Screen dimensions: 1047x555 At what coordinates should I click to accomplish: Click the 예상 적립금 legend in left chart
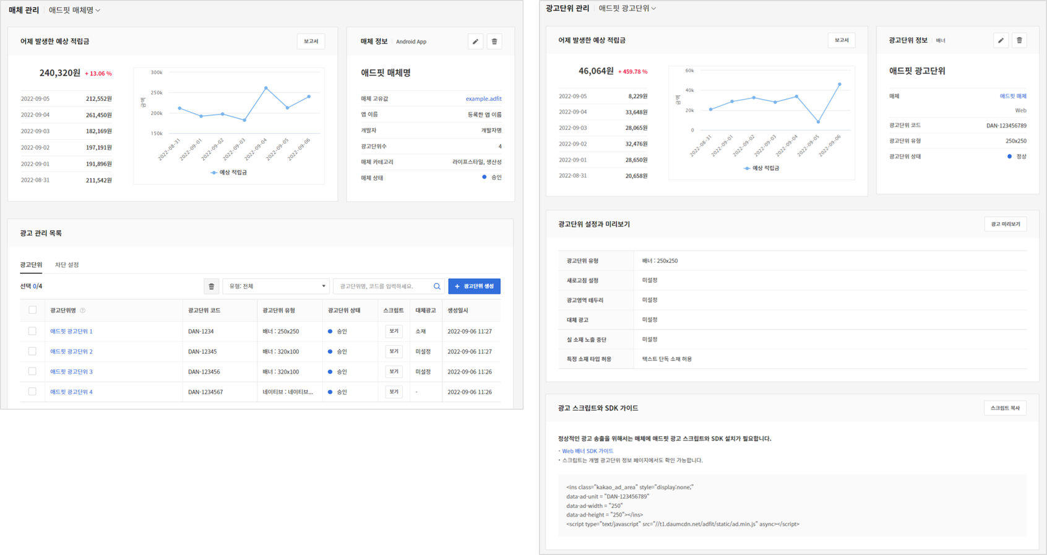point(229,173)
